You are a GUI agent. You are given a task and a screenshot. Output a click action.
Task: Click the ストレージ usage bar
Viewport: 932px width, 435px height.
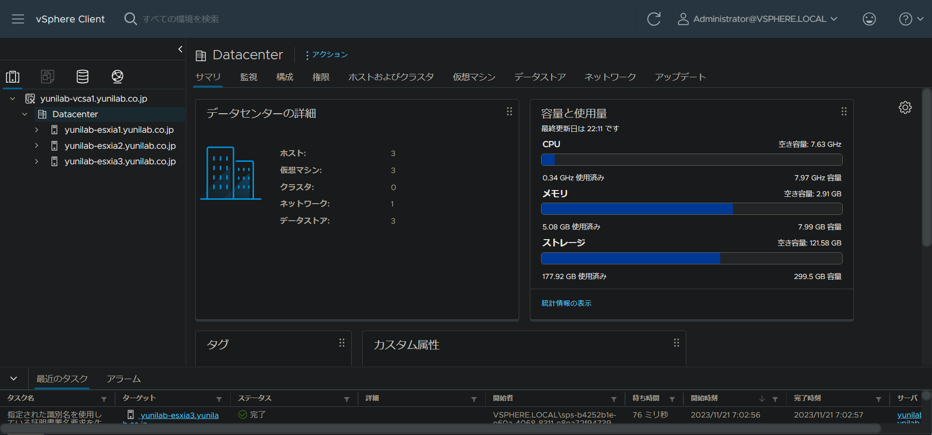click(x=692, y=259)
